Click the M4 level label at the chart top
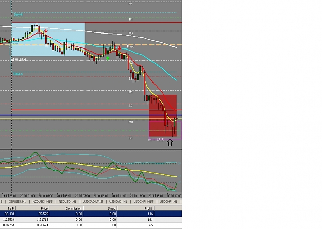 (x=131, y=4)
